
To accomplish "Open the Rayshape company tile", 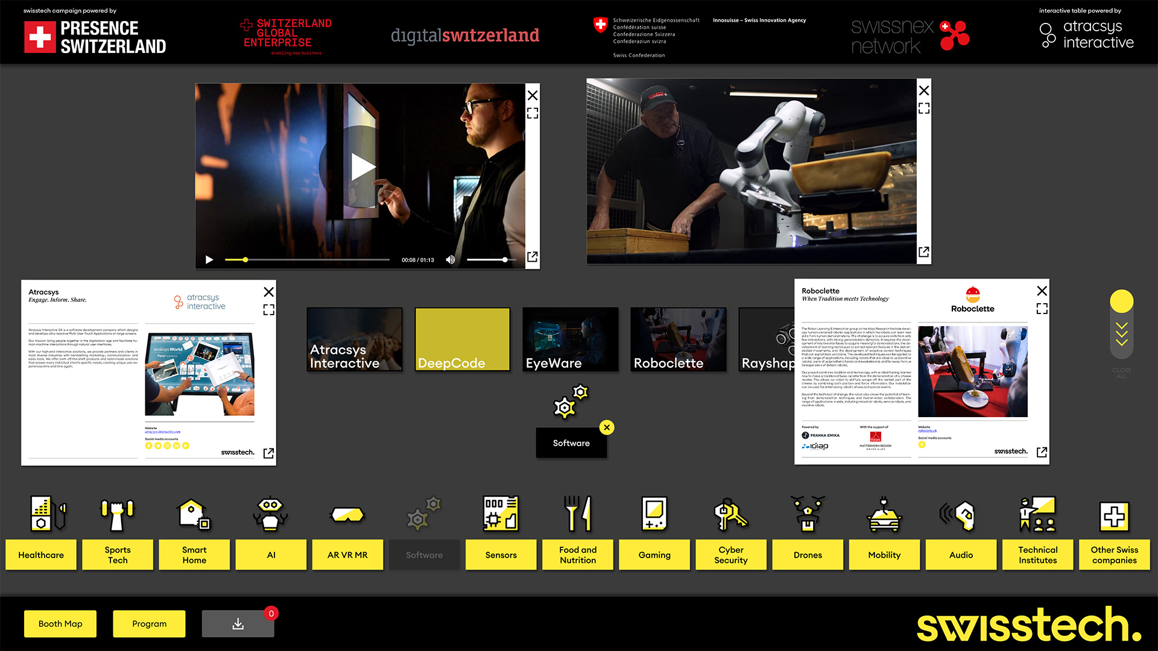I will [x=767, y=339].
